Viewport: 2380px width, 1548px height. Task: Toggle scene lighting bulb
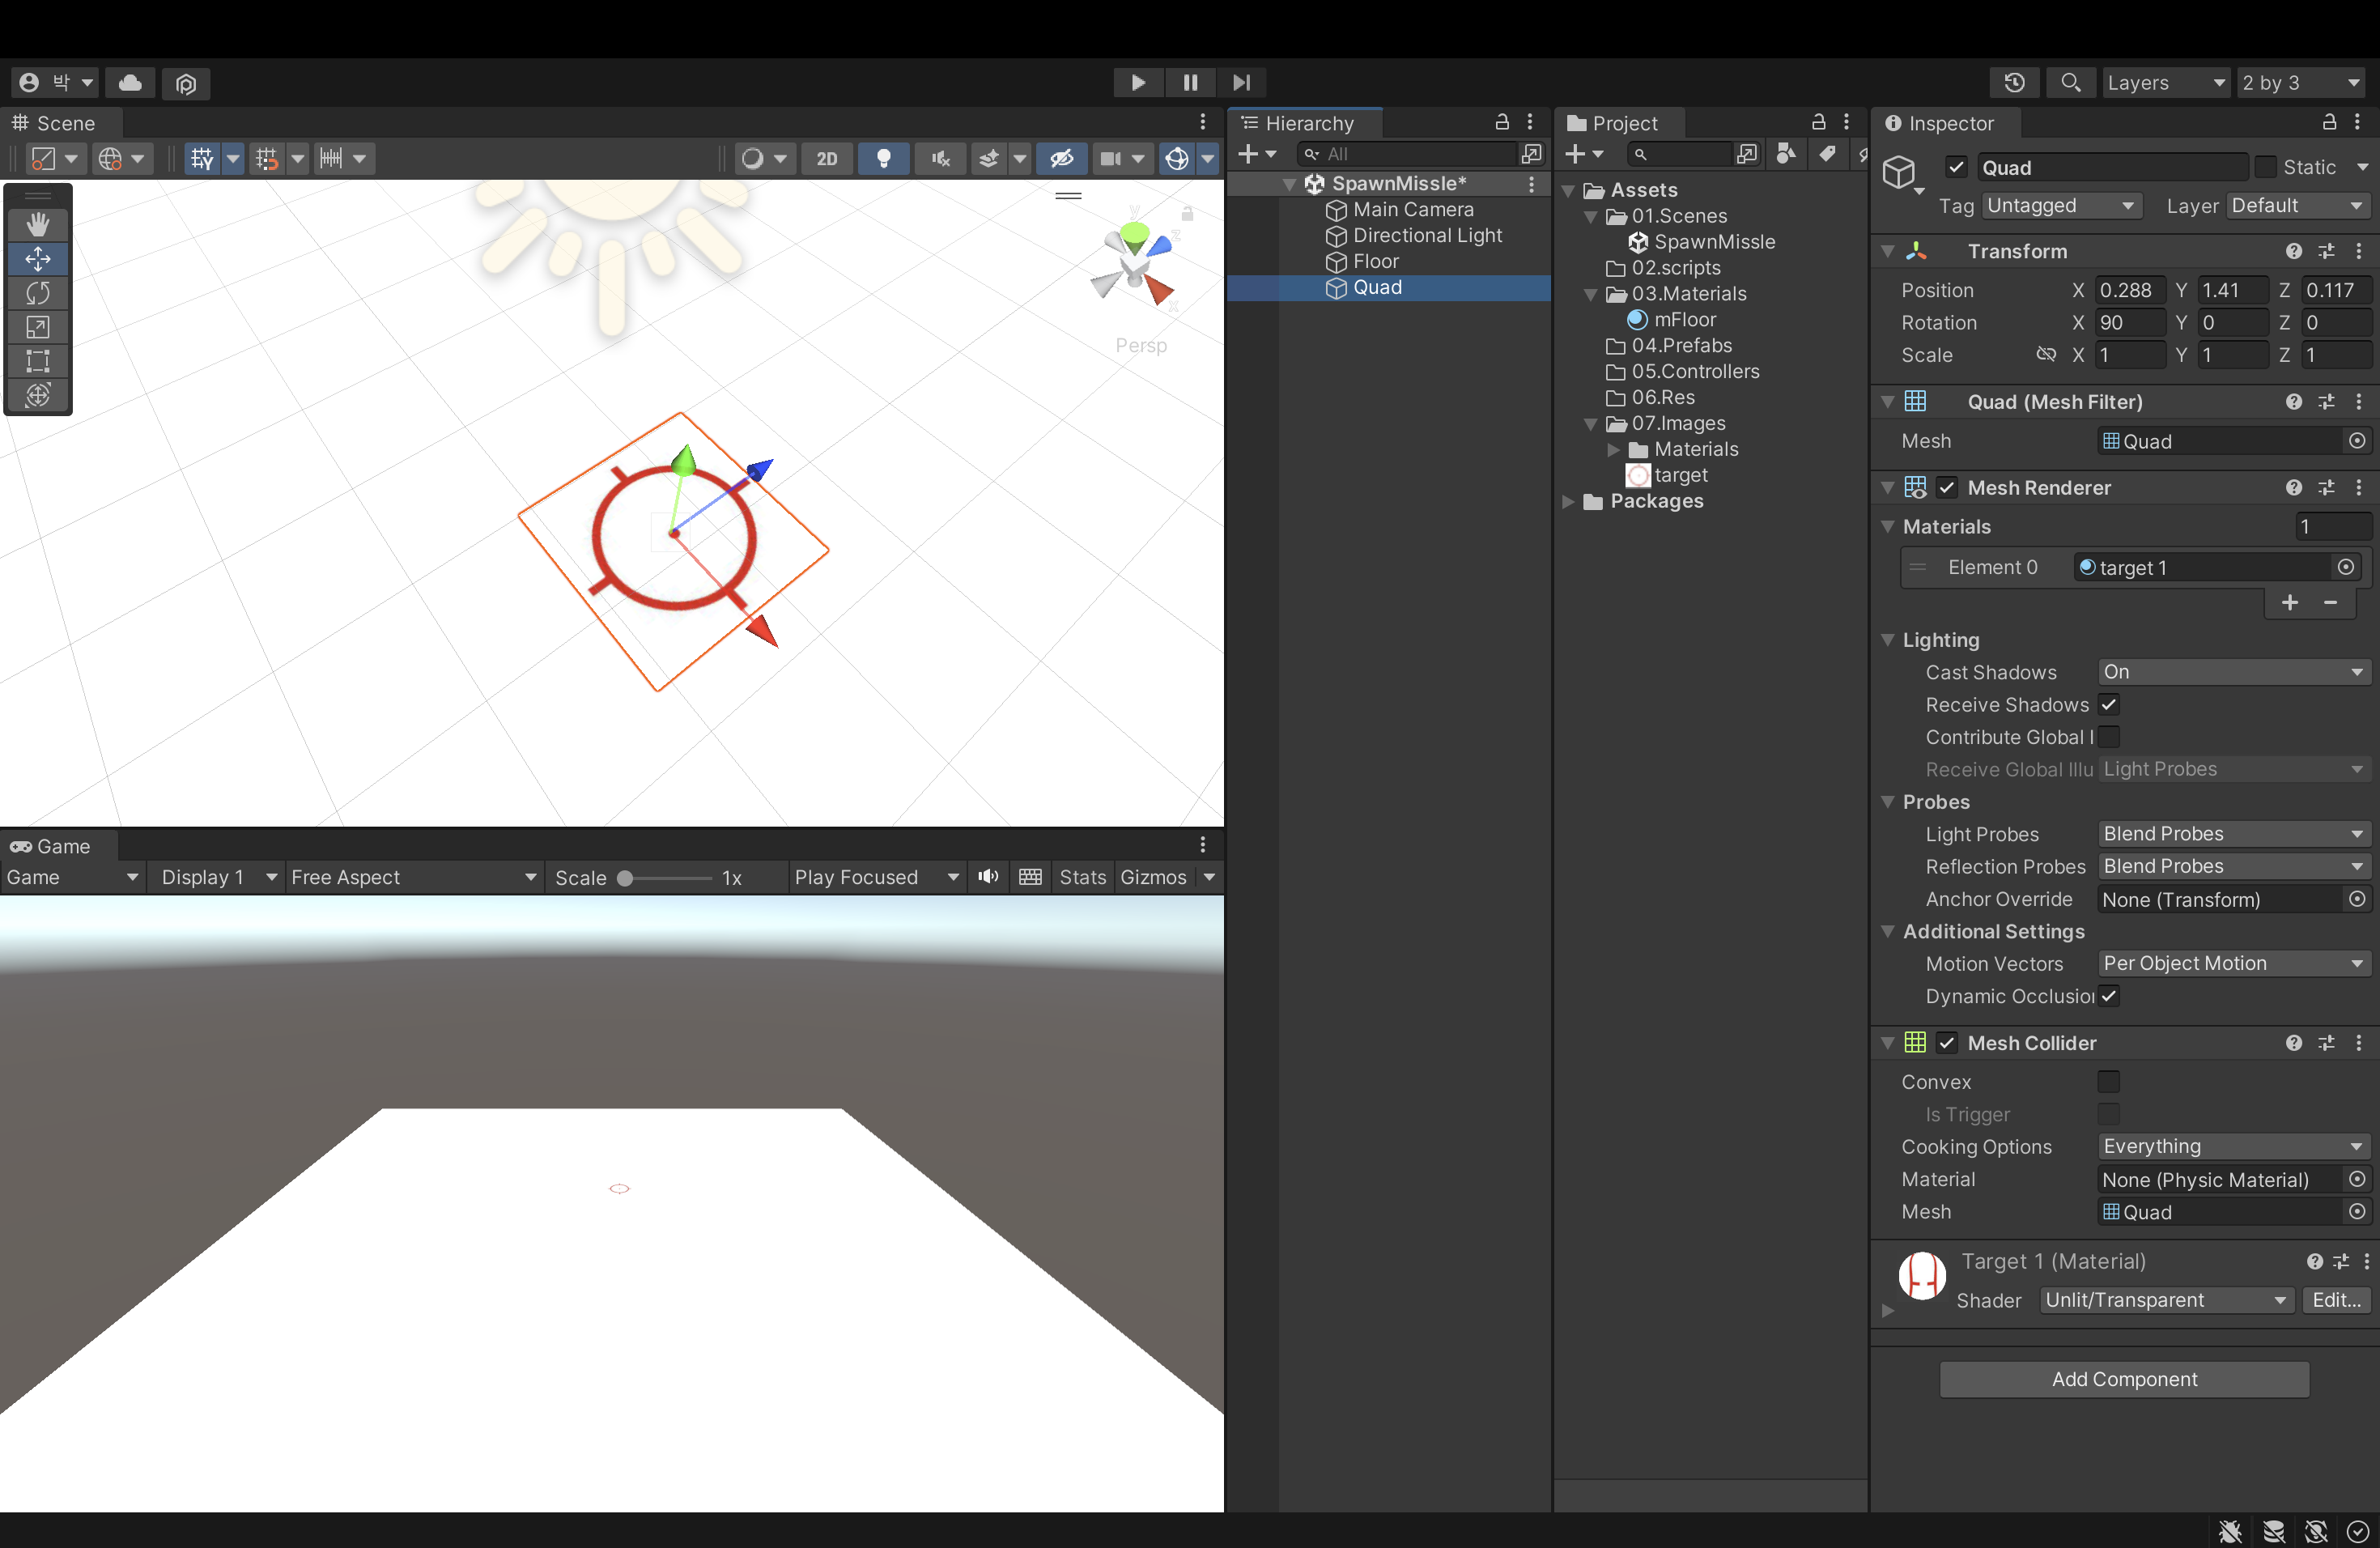[x=883, y=158]
